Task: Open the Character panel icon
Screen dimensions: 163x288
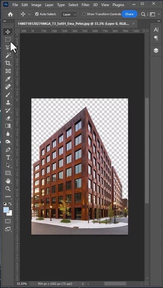Action: [x=156, y=30]
